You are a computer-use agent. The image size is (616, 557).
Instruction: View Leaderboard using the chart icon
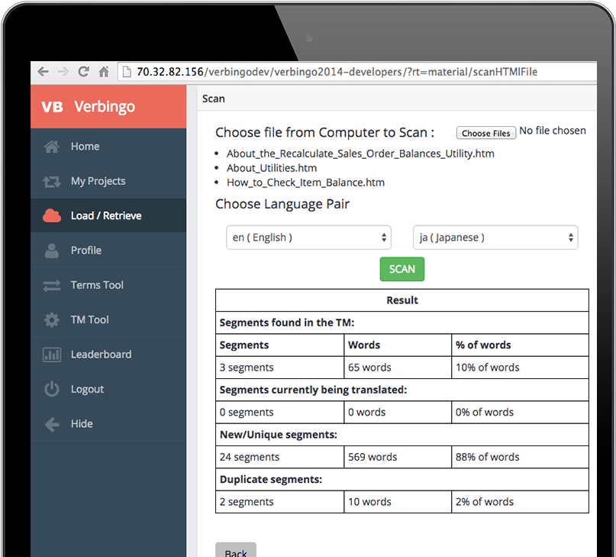[51, 354]
